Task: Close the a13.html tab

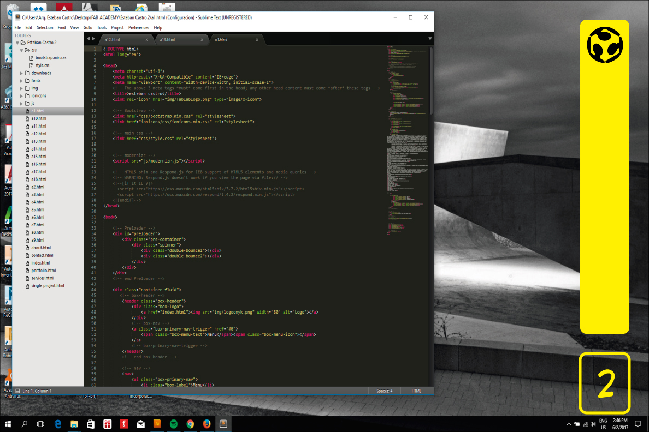Action: pyautogui.click(x=202, y=40)
